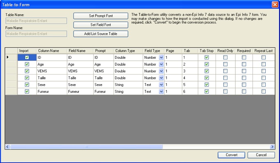Enable Repeat Last for the ID row

coord(264,58)
